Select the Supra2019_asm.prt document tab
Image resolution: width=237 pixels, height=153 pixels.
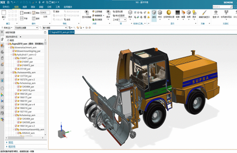[61, 32]
